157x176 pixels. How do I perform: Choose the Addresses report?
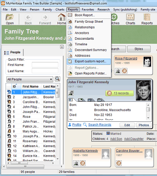89,56
